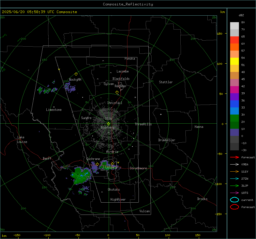Click the Hanna city label

coord(199,127)
